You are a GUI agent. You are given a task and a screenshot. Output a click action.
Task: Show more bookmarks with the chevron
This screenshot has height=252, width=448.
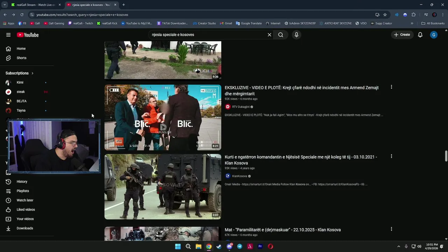point(412,23)
